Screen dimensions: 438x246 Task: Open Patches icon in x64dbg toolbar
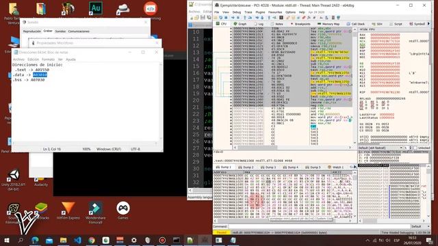click(287, 18)
